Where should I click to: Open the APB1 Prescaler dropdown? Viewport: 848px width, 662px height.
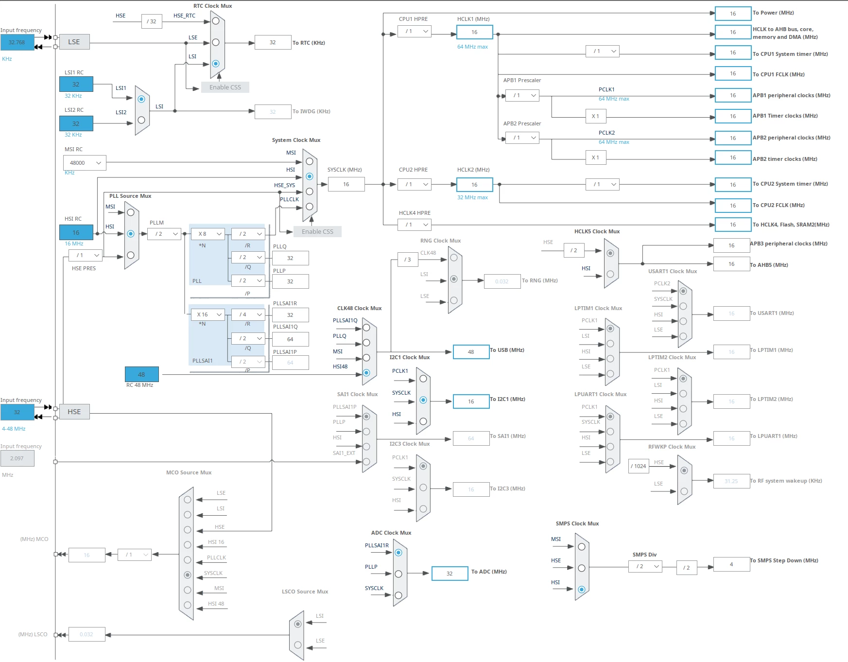(522, 96)
